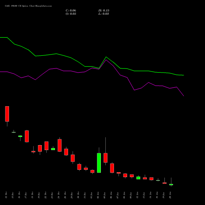Image resolution: width=205 pixels, height=205 pixels.
Task: Select the close value C: 0.06
Action: point(71,11)
